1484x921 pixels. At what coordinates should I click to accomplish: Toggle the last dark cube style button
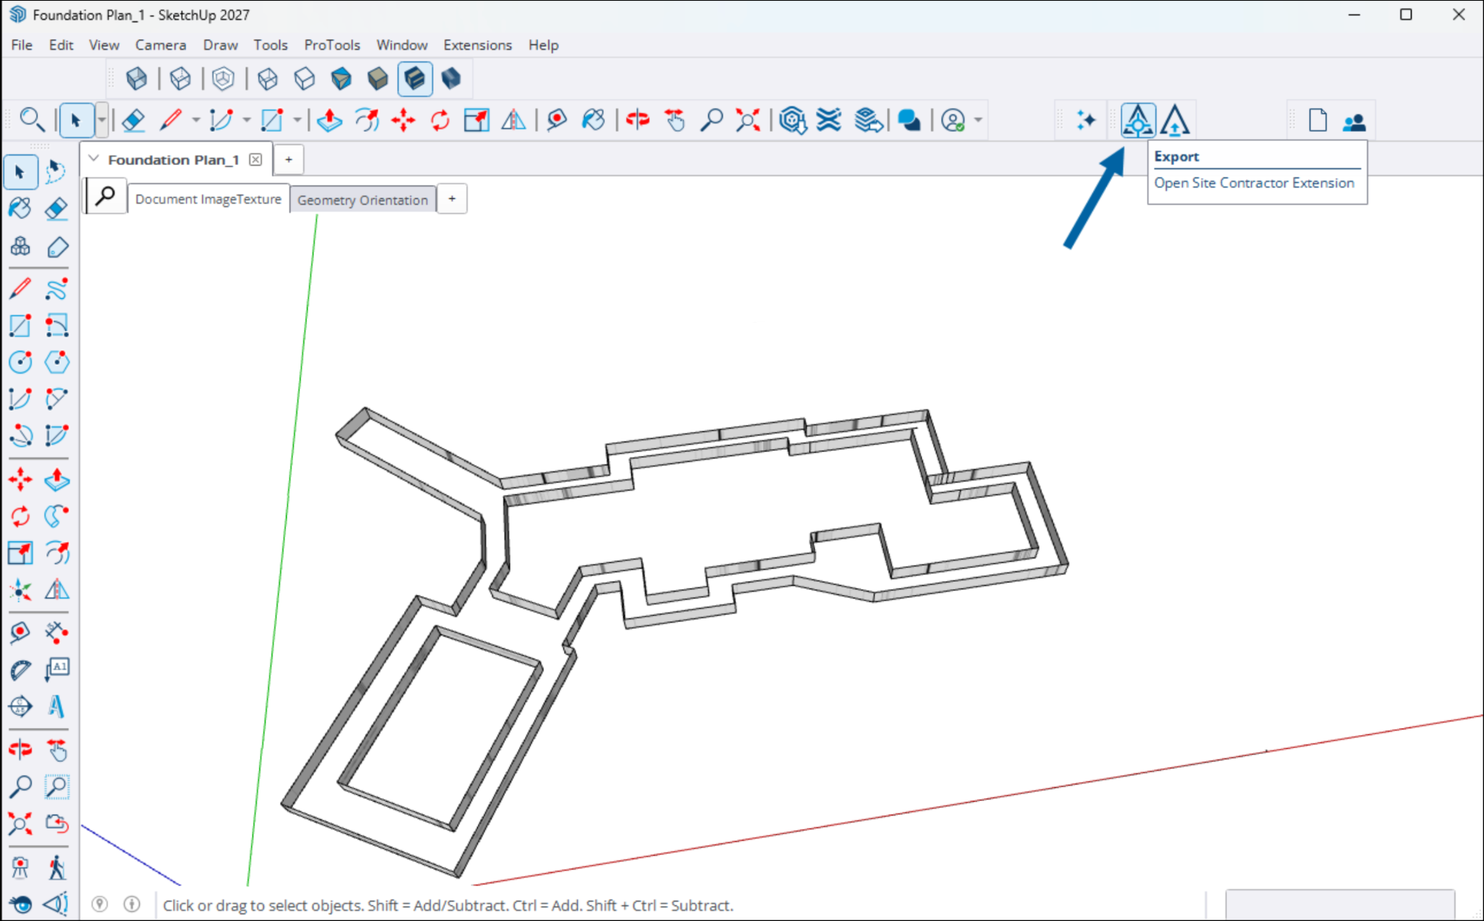[x=451, y=78]
